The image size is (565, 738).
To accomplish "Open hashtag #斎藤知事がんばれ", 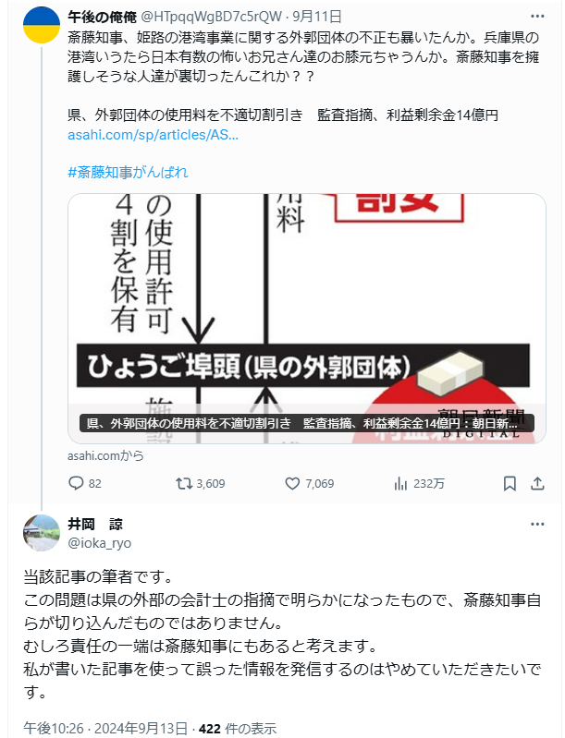I will (128, 173).
